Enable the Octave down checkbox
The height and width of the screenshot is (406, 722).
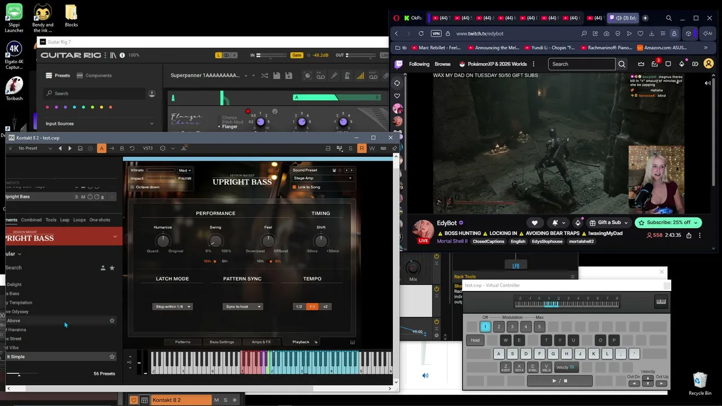[133, 187]
